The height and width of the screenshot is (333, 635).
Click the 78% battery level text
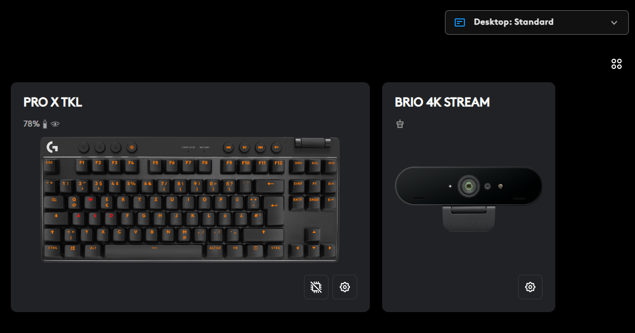[32, 124]
